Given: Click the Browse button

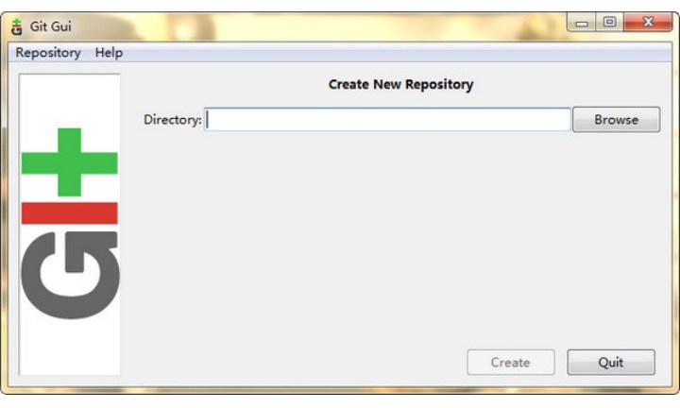Looking at the screenshot, I should point(616,119).
